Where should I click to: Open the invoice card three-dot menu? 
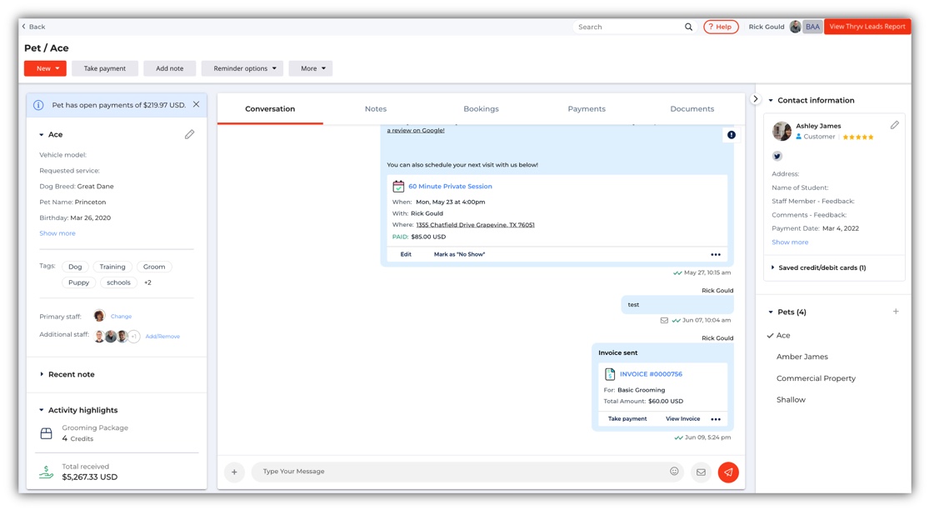click(x=716, y=419)
